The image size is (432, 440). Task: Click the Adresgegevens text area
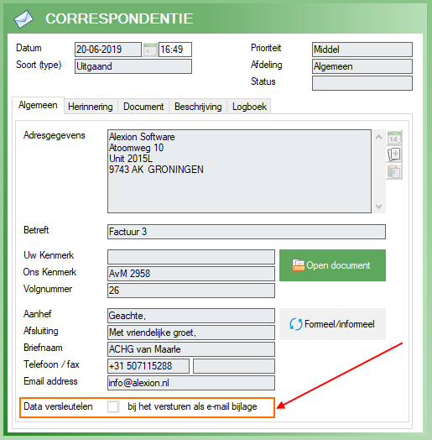pos(239,171)
